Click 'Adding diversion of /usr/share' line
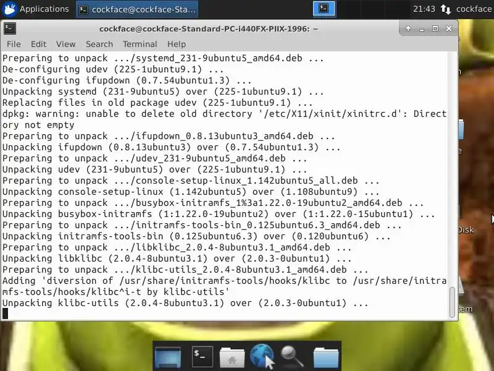Screen dimensions: 494x371 [x=224, y=286]
